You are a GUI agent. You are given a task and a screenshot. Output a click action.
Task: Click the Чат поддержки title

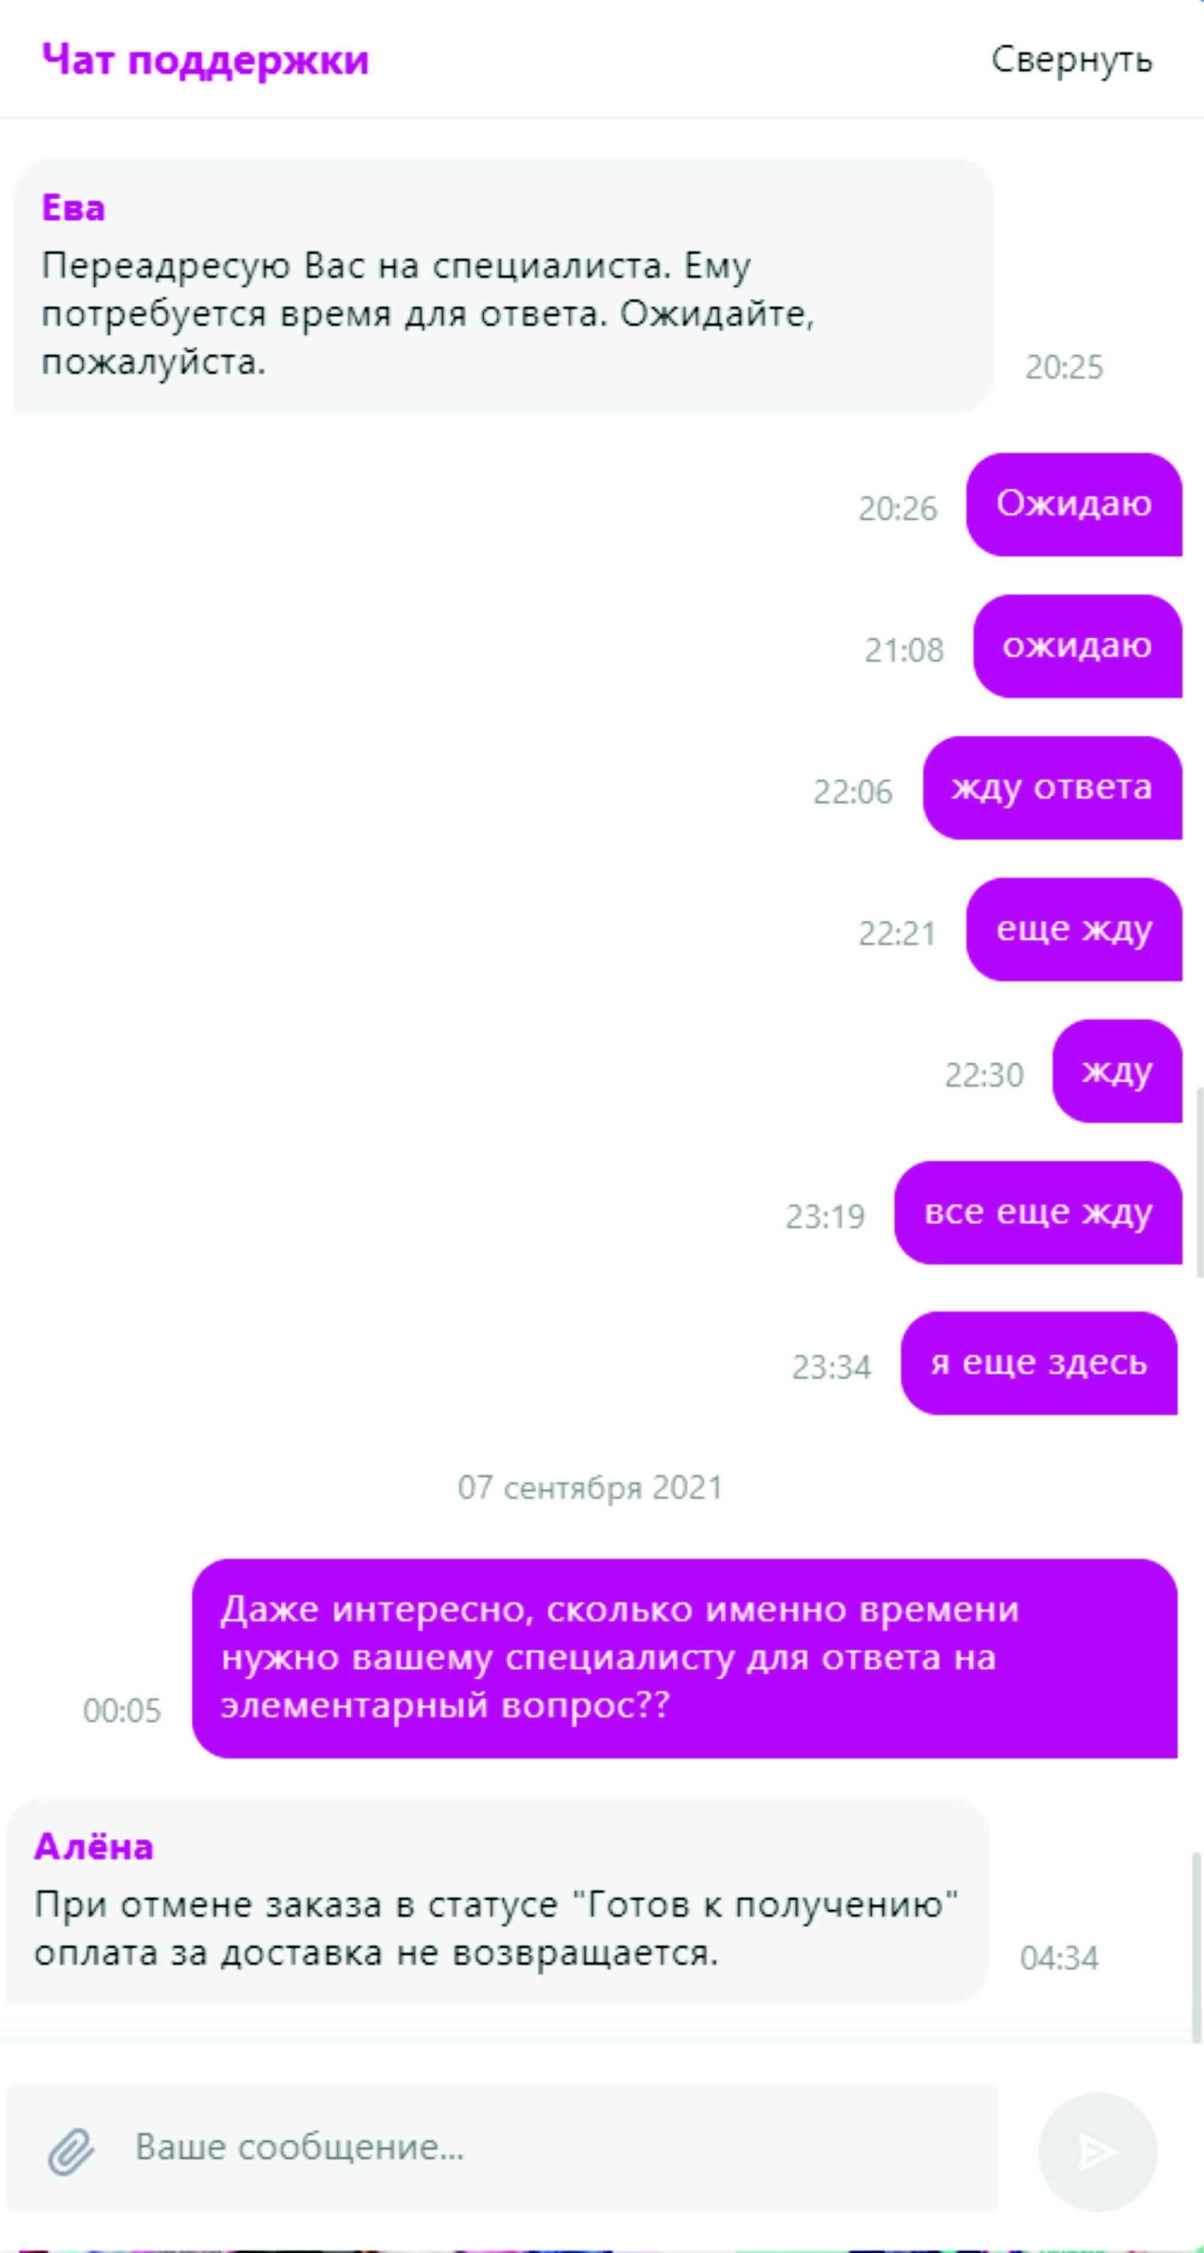(x=206, y=61)
